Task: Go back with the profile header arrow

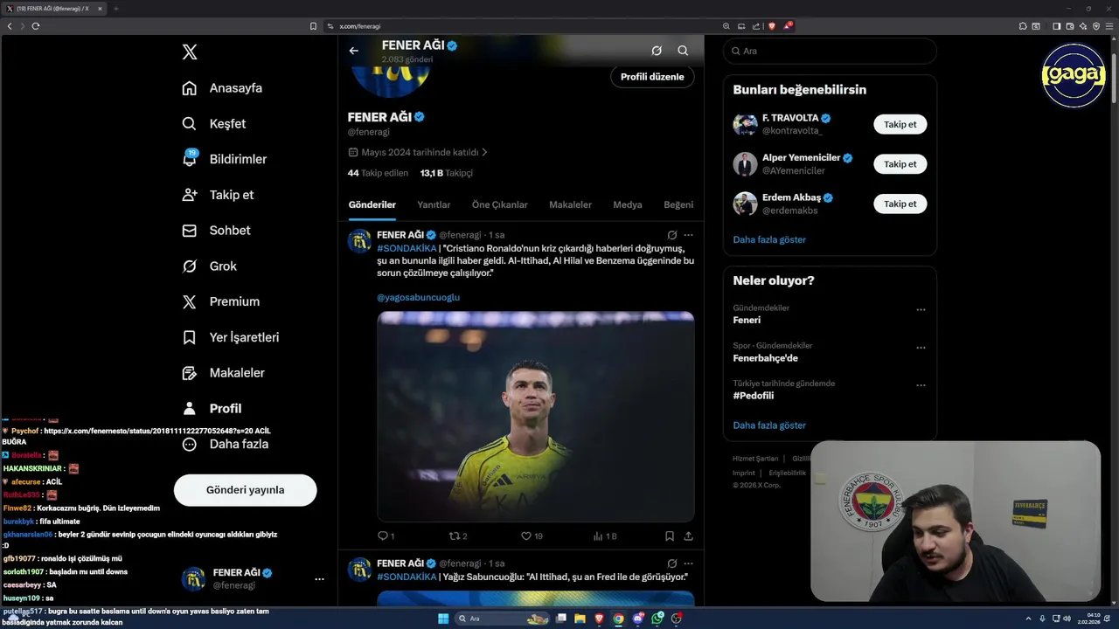Action: click(354, 51)
